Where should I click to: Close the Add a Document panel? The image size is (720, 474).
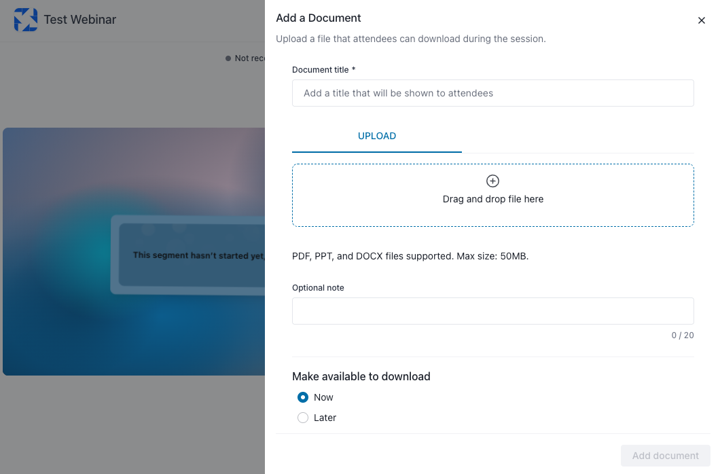701,20
